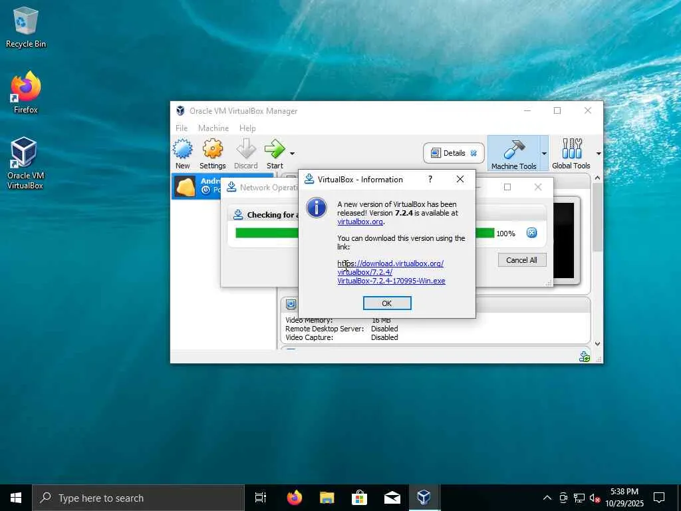Open Task View on taskbar
This screenshot has width=681, height=511.
pos(261,498)
